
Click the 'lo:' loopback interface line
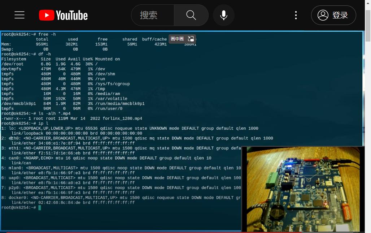[x=130, y=128]
